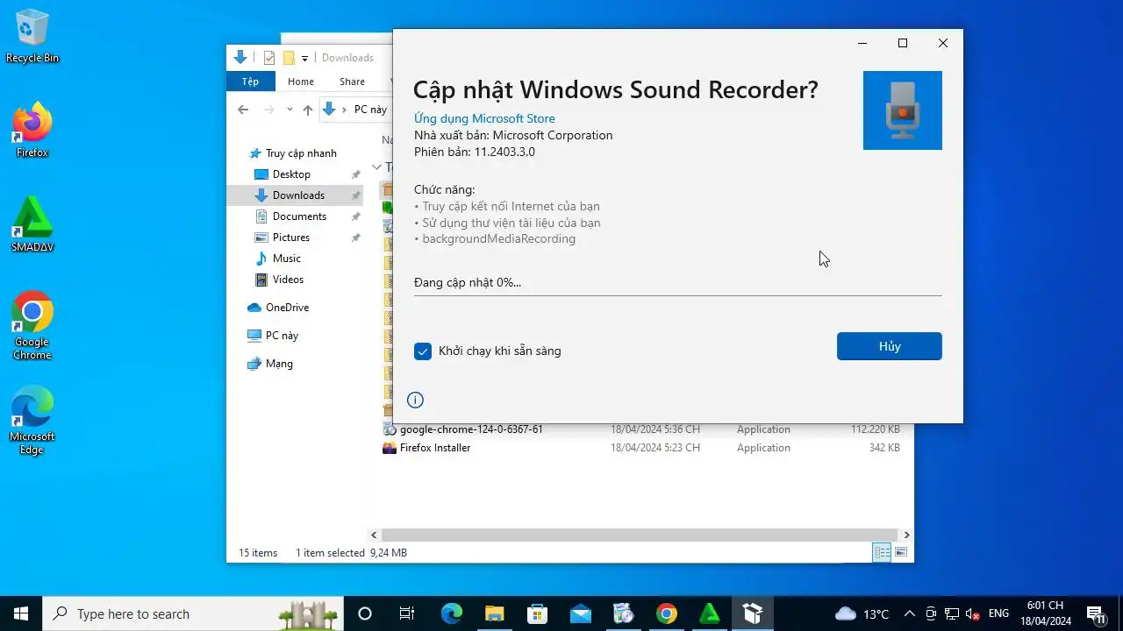The width and height of the screenshot is (1123, 631).
Task: Click pin icon next to Desktop
Action: 355,174
